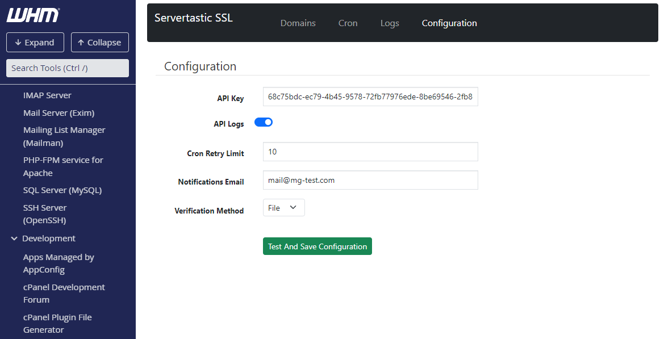Viewport: 660px width, 339px height.
Task: Collapse the Development section chevron
Action: pyautogui.click(x=14, y=238)
